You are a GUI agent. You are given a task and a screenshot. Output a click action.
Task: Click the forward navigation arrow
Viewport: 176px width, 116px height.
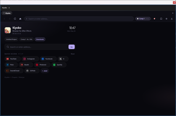pyautogui.click(x=10, y=19)
